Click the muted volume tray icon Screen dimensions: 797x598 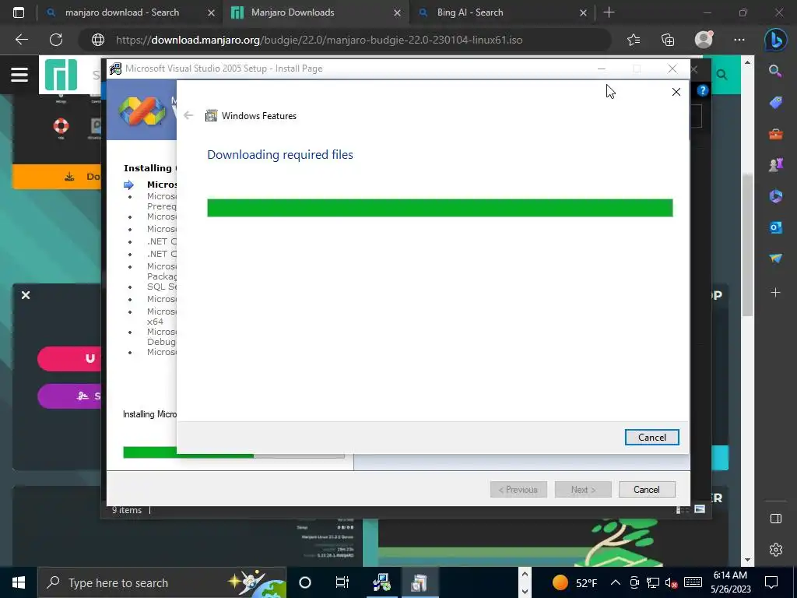coord(672,582)
